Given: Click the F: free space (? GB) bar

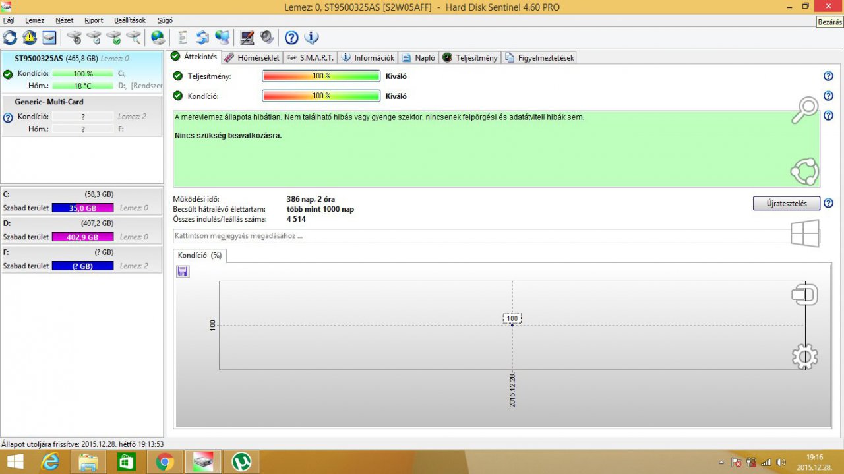Looking at the screenshot, I should pos(82,266).
